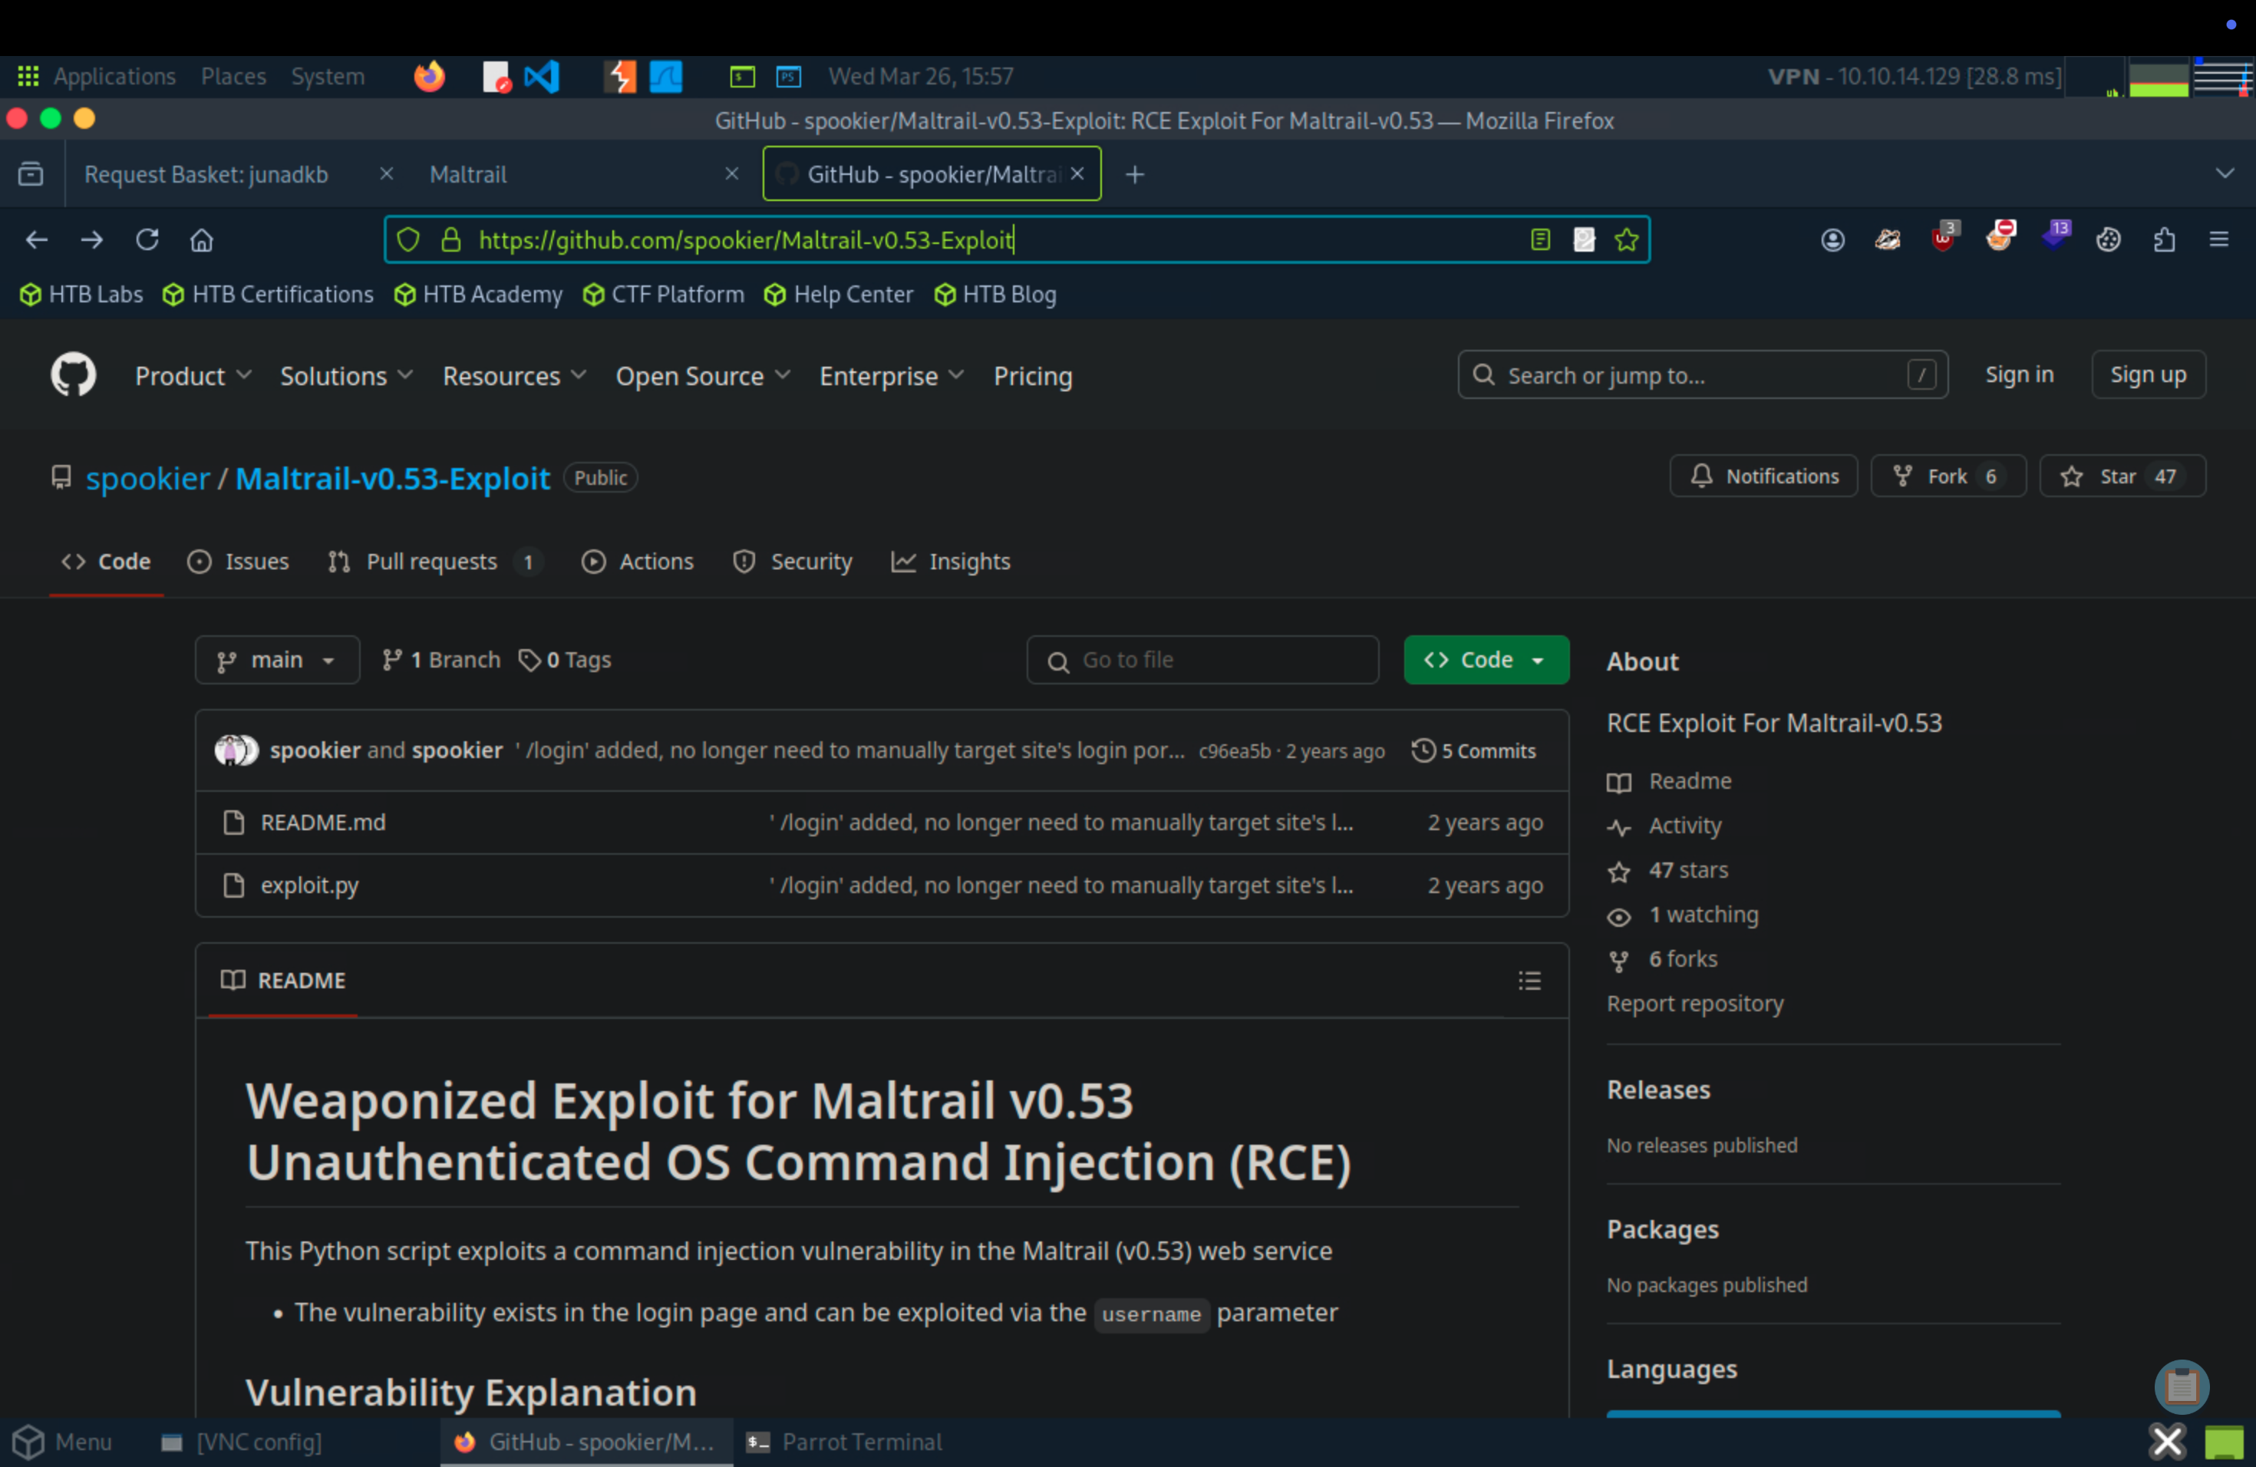Click Report repository link
Viewport: 2256px width, 1467px height.
pos(1695,1004)
